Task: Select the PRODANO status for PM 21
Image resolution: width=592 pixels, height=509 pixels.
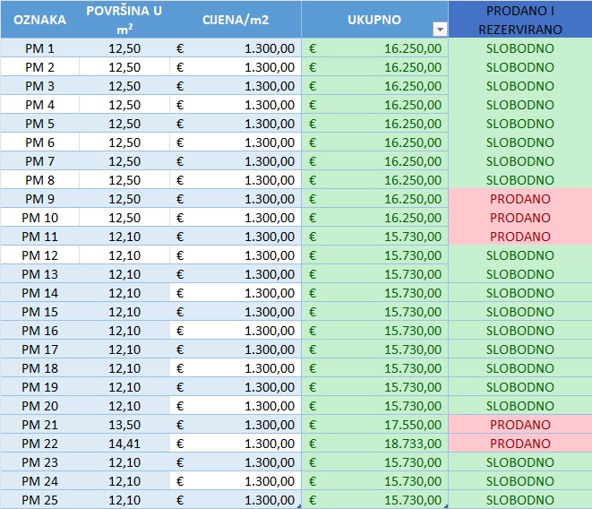Action: [x=519, y=425]
